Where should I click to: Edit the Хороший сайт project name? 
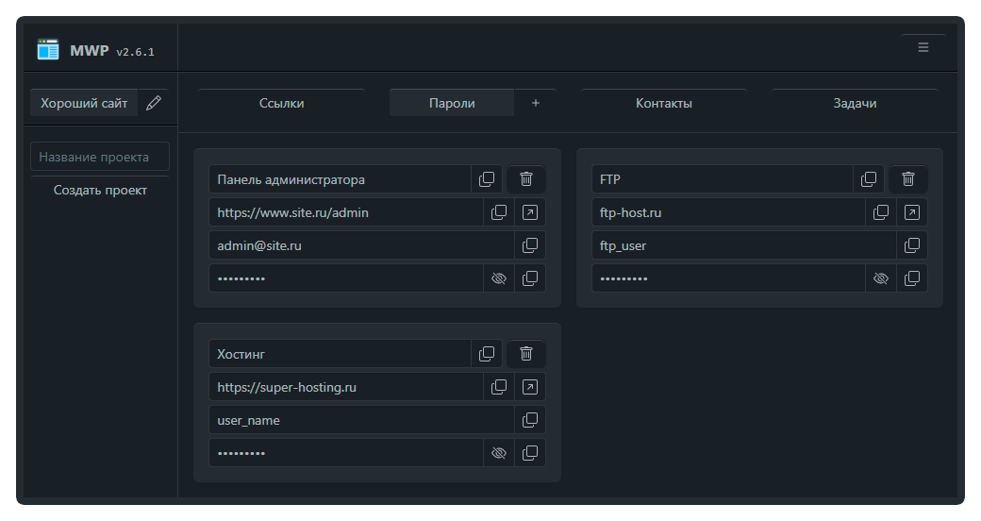pos(154,103)
